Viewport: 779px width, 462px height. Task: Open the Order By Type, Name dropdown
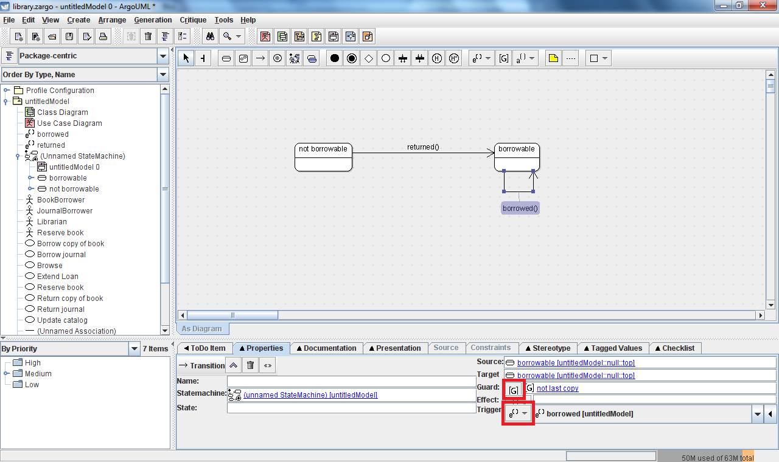(x=162, y=75)
